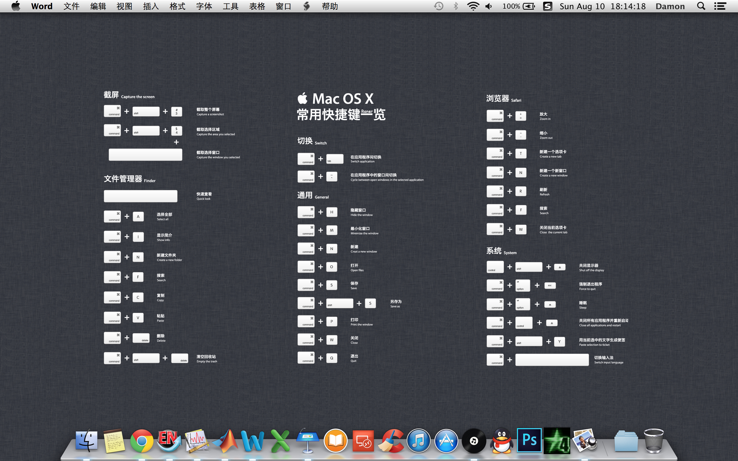Open the Apple menu
This screenshot has height=461, width=738.
[x=16, y=6]
